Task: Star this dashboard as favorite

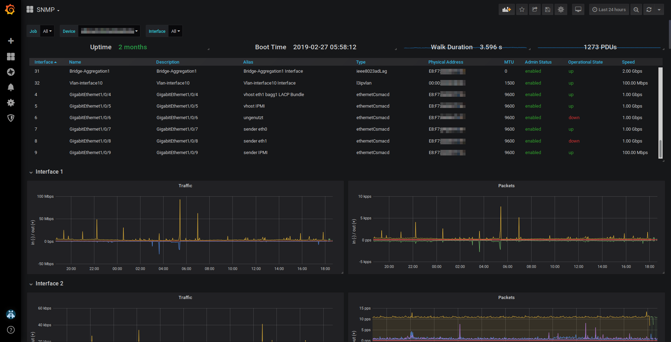Action: 522,10
